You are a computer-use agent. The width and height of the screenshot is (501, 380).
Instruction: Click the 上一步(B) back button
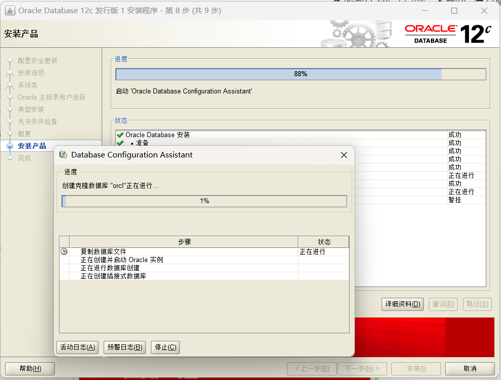coord(312,368)
